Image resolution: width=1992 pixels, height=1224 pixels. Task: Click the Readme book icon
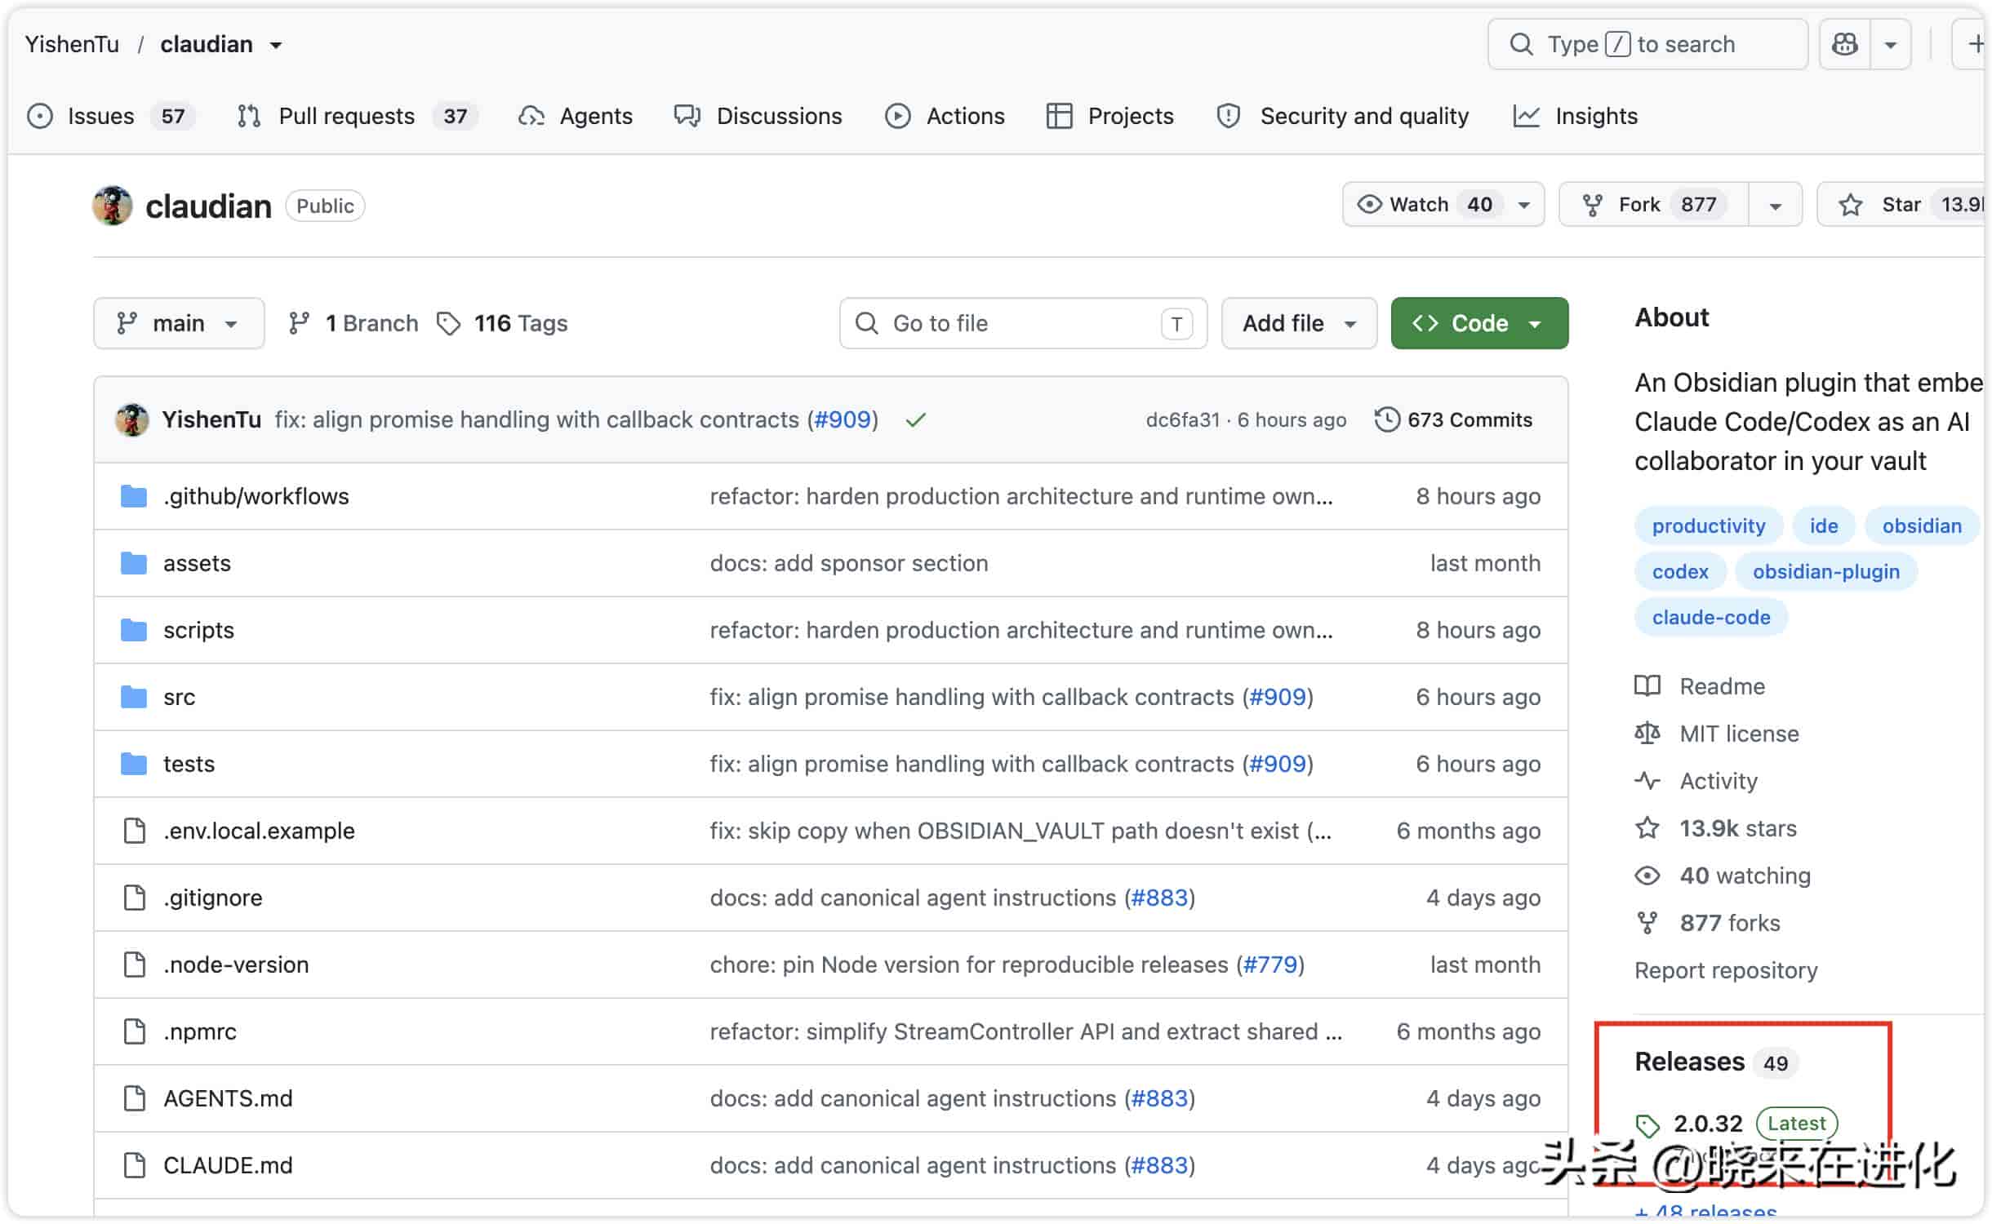1647,685
